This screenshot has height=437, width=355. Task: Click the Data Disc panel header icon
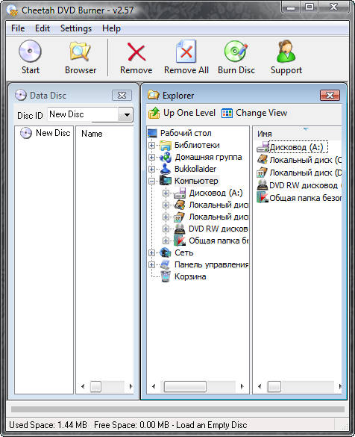coord(21,95)
